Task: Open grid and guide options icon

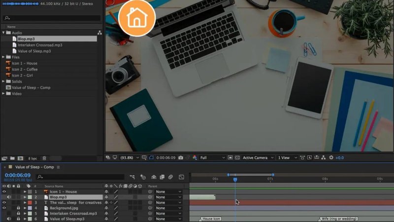Action: [144, 157]
